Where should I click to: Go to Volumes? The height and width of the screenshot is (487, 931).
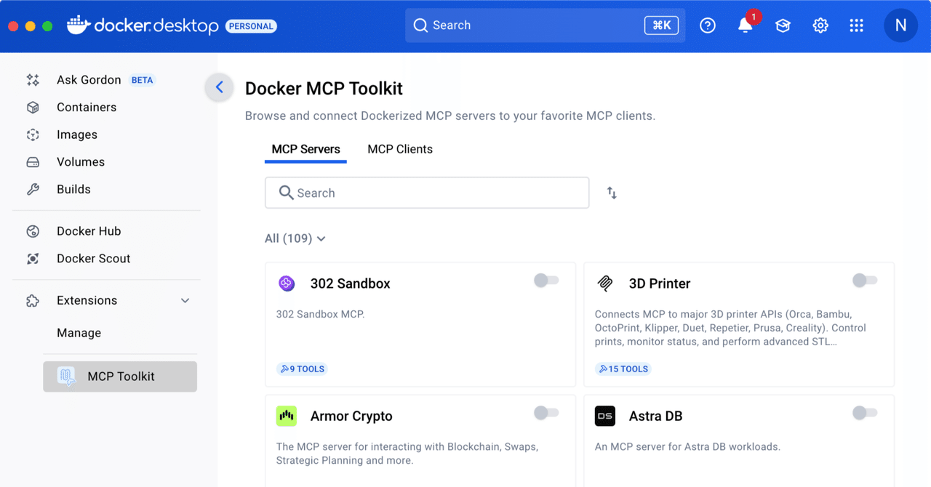coord(80,161)
